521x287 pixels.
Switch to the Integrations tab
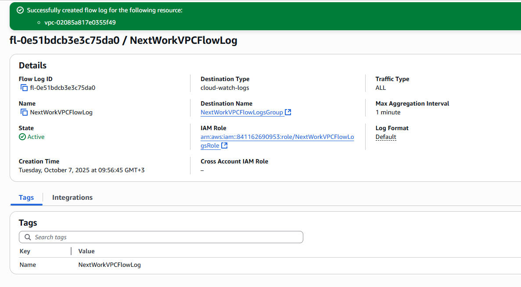[72, 198]
